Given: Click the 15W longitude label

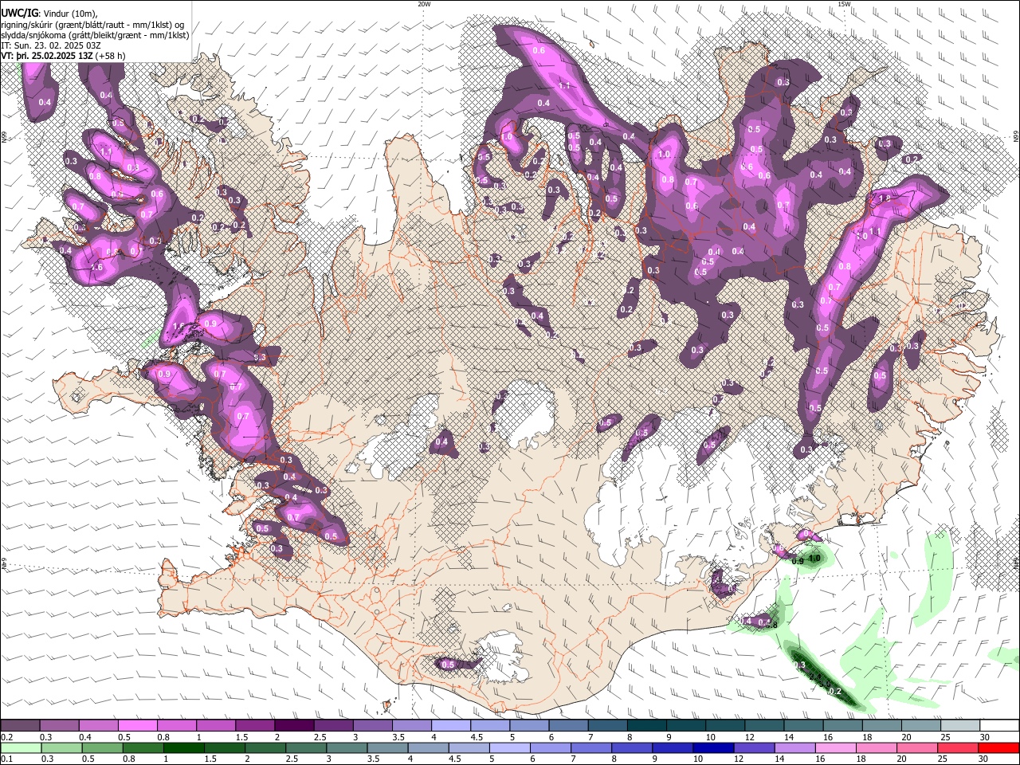Looking at the screenshot, I should point(844,4).
